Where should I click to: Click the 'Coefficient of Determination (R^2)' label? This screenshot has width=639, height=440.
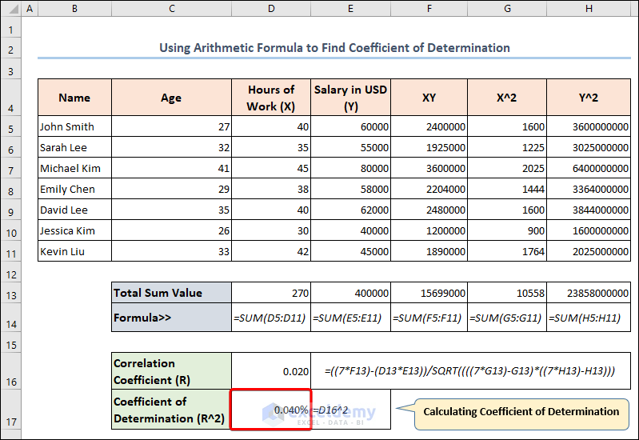[171, 410]
